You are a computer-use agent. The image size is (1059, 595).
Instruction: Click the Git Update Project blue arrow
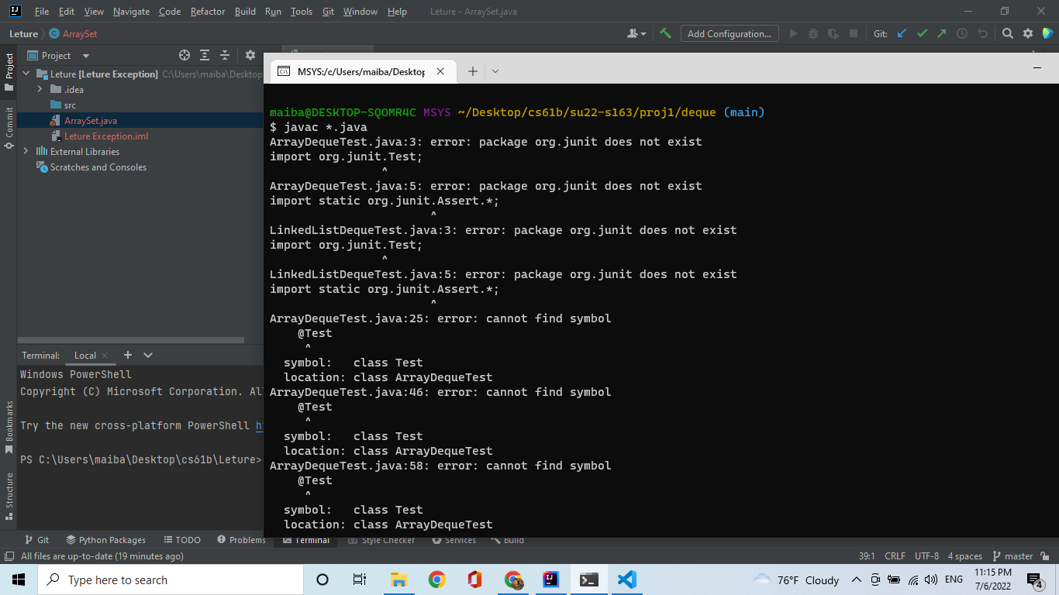pyautogui.click(x=902, y=33)
